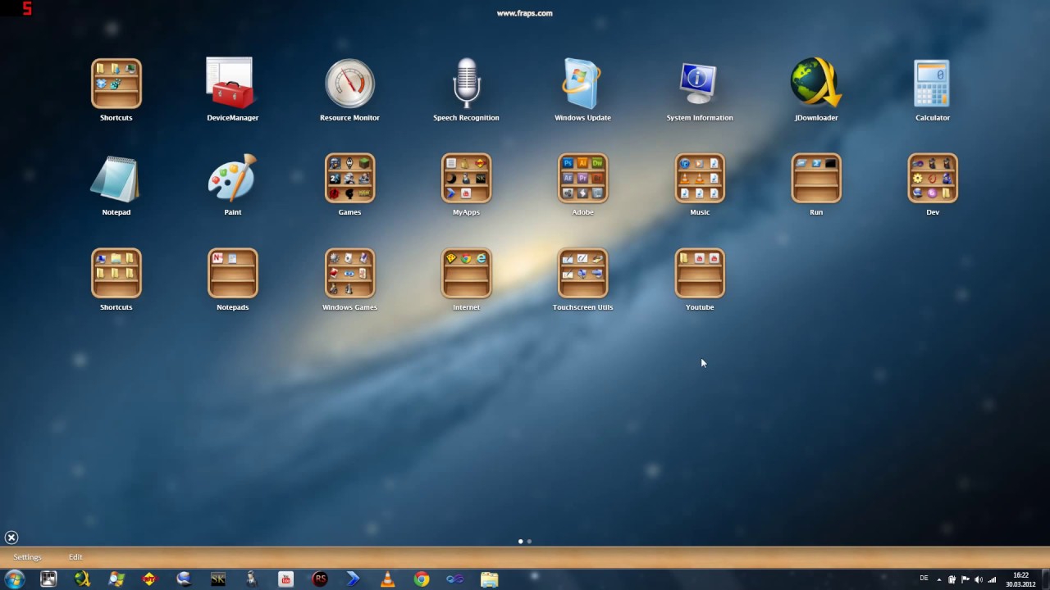This screenshot has height=590, width=1050.
Task: Click the Windows Start button
Action: point(14,579)
